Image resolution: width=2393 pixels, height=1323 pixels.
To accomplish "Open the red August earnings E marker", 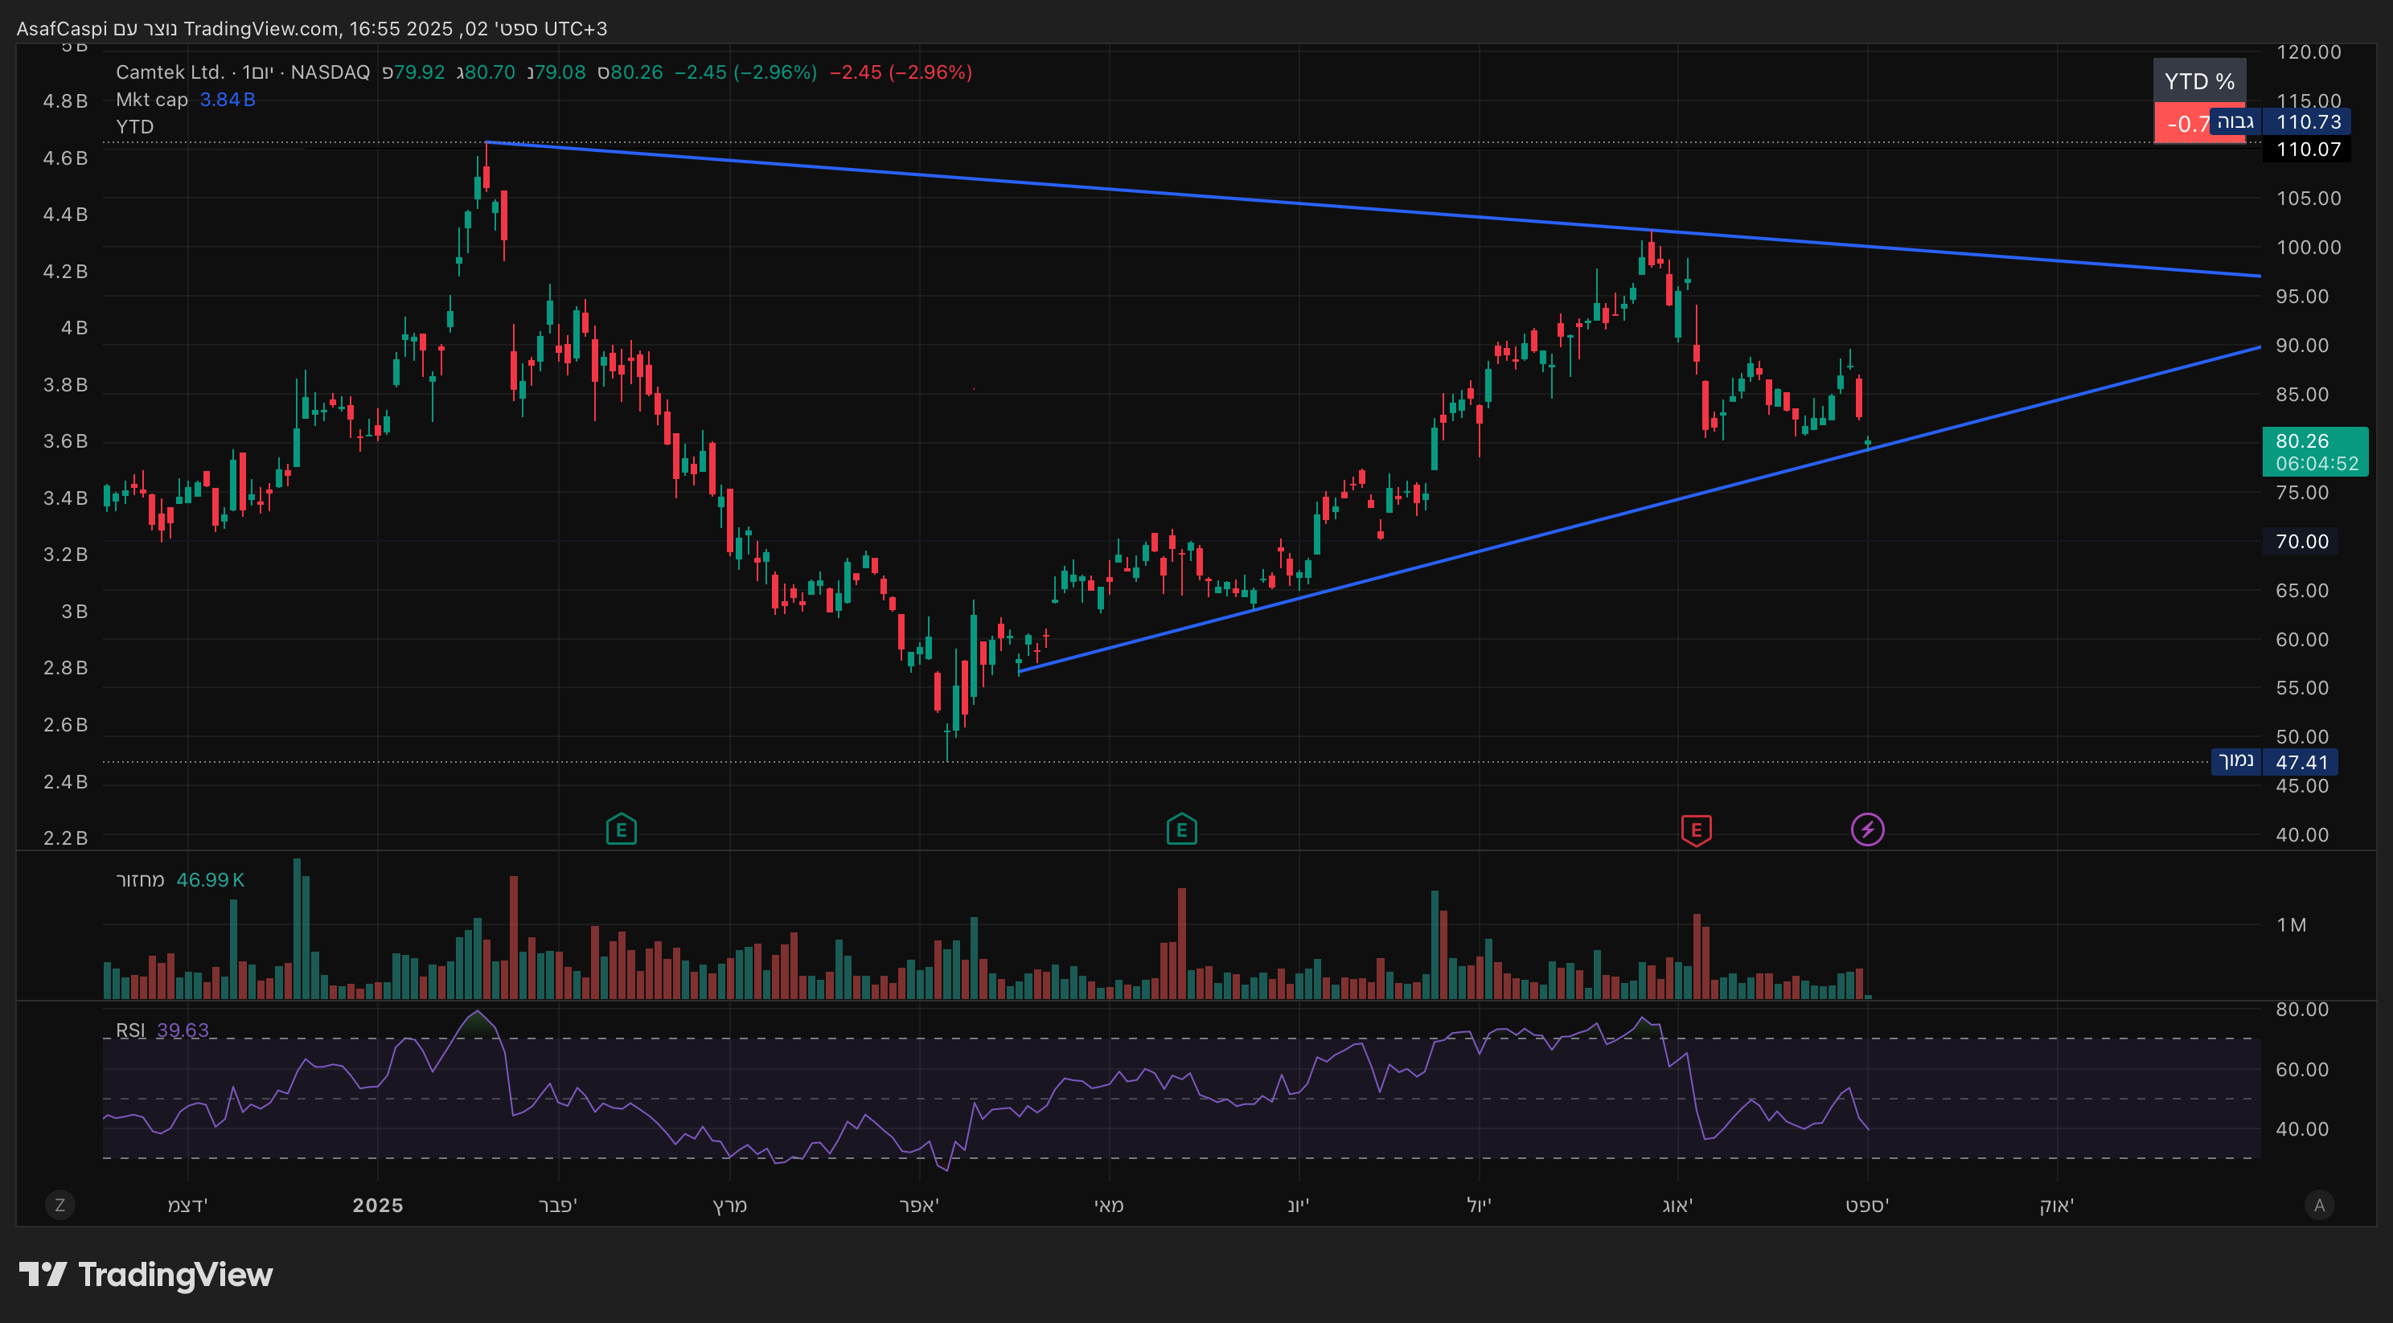I will [x=1697, y=829].
